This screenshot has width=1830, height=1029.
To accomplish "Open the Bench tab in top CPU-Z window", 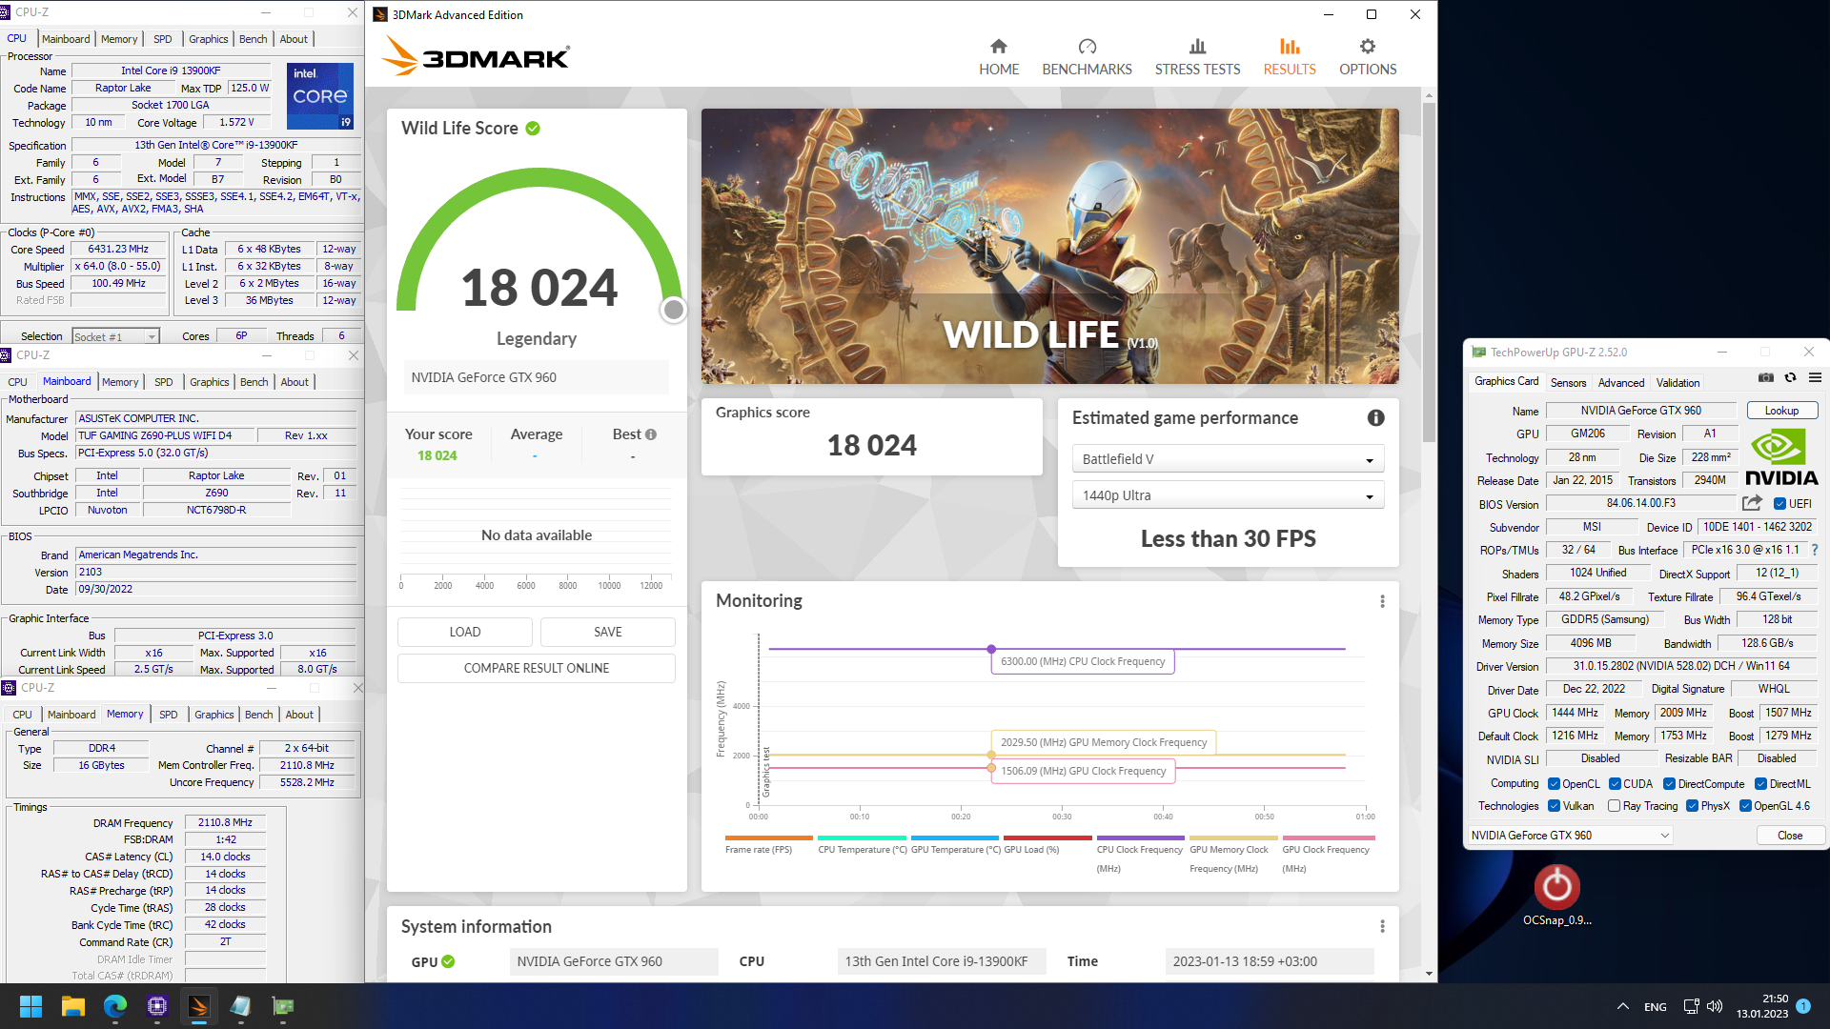I will (x=253, y=39).
